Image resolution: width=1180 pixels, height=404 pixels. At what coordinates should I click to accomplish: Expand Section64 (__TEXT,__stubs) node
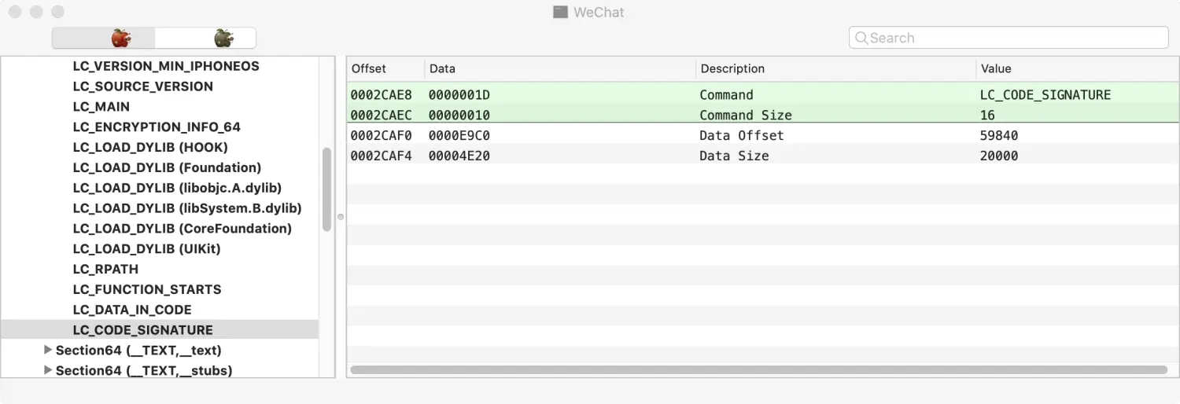point(48,370)
